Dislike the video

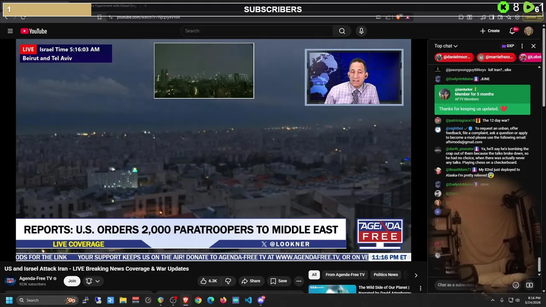[228, 281]
